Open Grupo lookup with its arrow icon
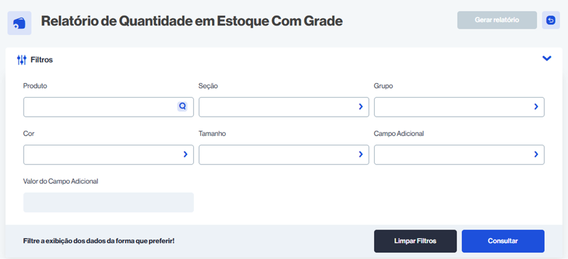568x259 pixels. (536, 107)
